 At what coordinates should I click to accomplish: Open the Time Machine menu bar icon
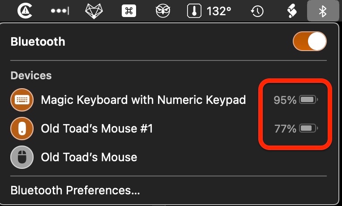(257, 11)
